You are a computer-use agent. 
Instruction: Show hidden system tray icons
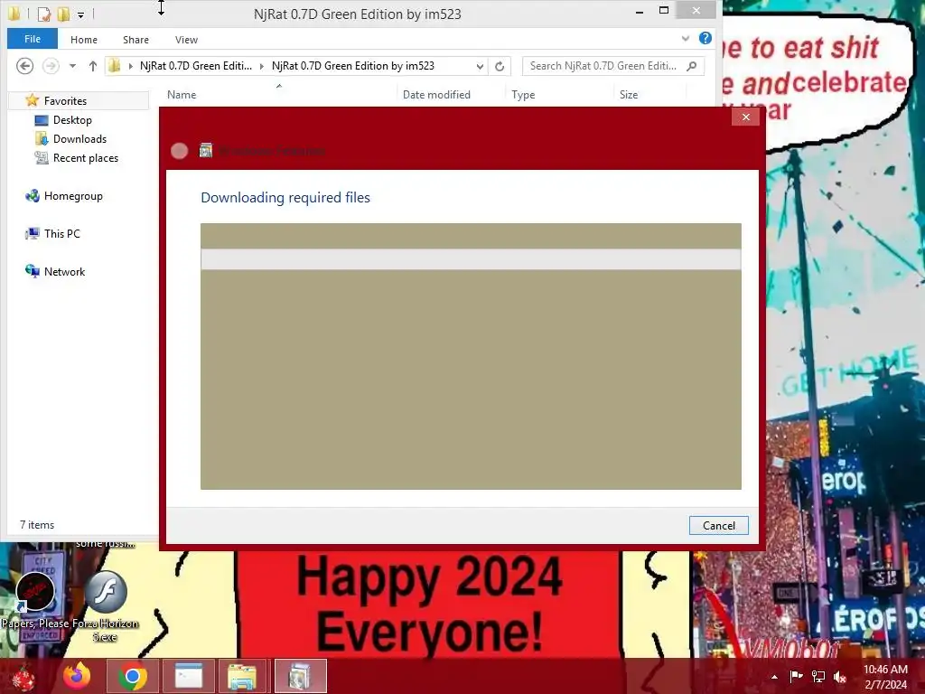click(774, 677)
